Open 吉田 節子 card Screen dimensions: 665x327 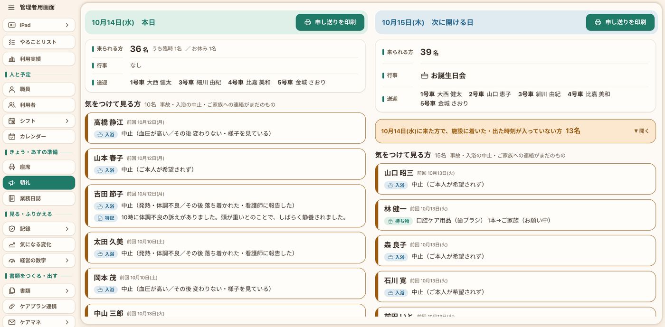225,206
